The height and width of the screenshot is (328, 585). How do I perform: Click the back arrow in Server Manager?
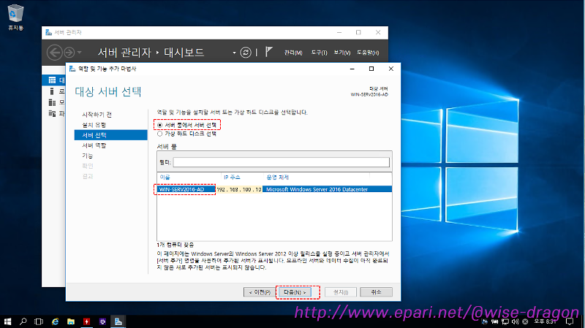(54, 53)
